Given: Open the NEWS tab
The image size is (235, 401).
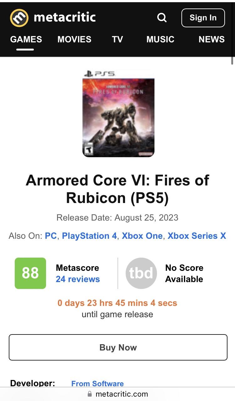Looking at the screenshot, I should 211,40.
